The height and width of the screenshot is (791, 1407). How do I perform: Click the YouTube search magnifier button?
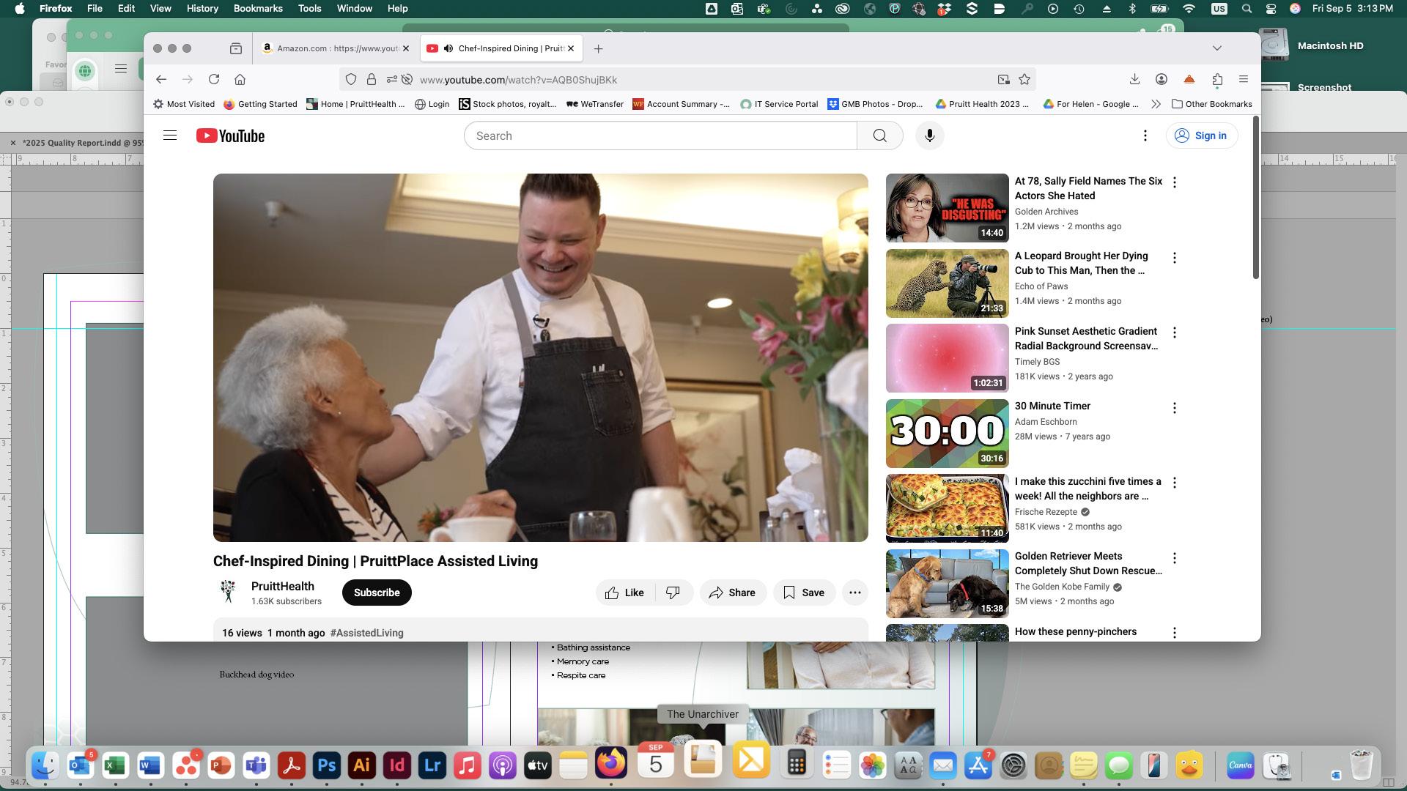(879, 135)
